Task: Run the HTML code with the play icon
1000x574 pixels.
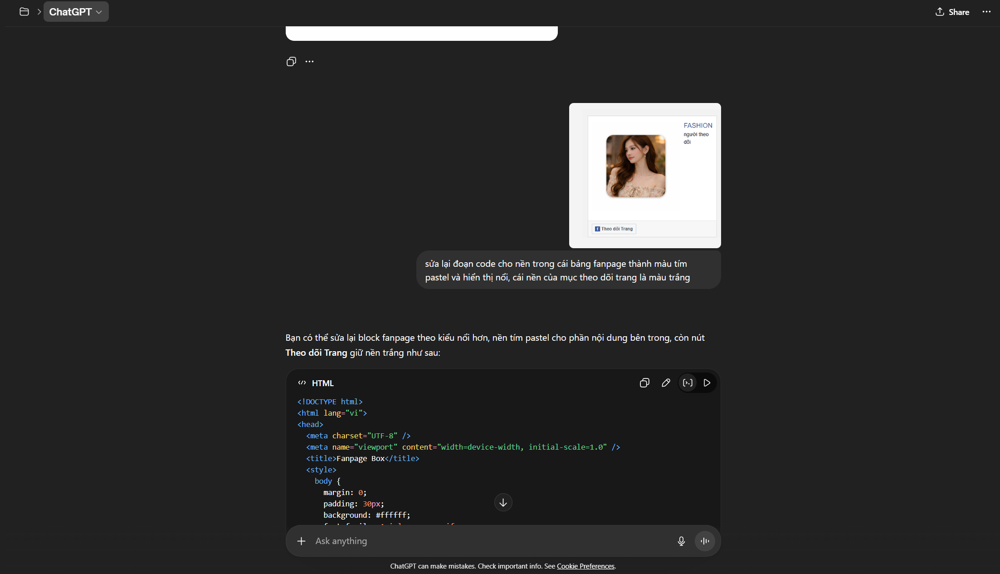Action: coord(707,383)
